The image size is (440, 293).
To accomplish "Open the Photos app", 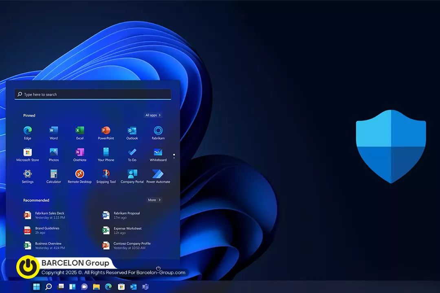I will pos(54,155).
